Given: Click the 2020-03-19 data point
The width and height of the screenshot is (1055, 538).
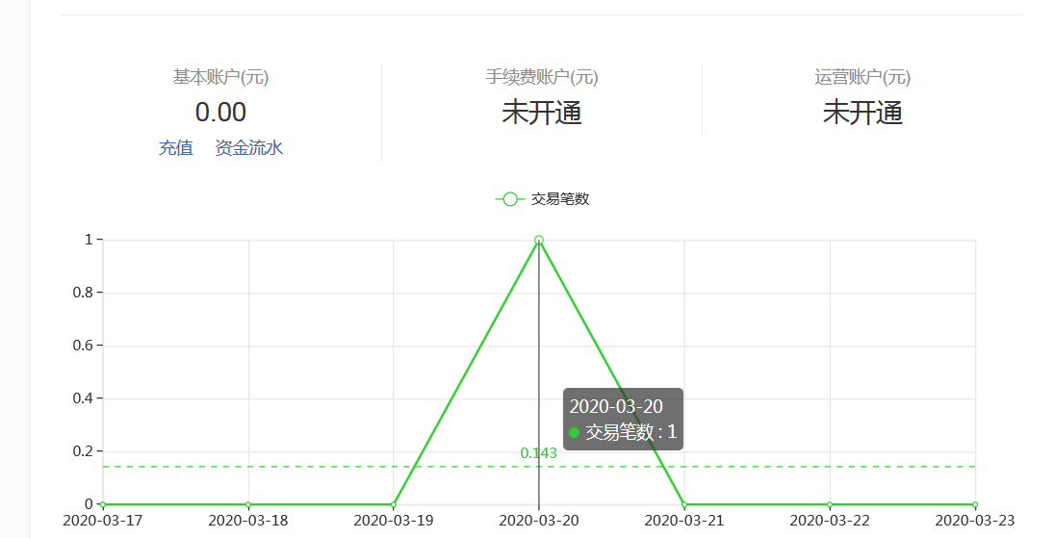Looking at the screenshot, I should [x=394, y=504].
